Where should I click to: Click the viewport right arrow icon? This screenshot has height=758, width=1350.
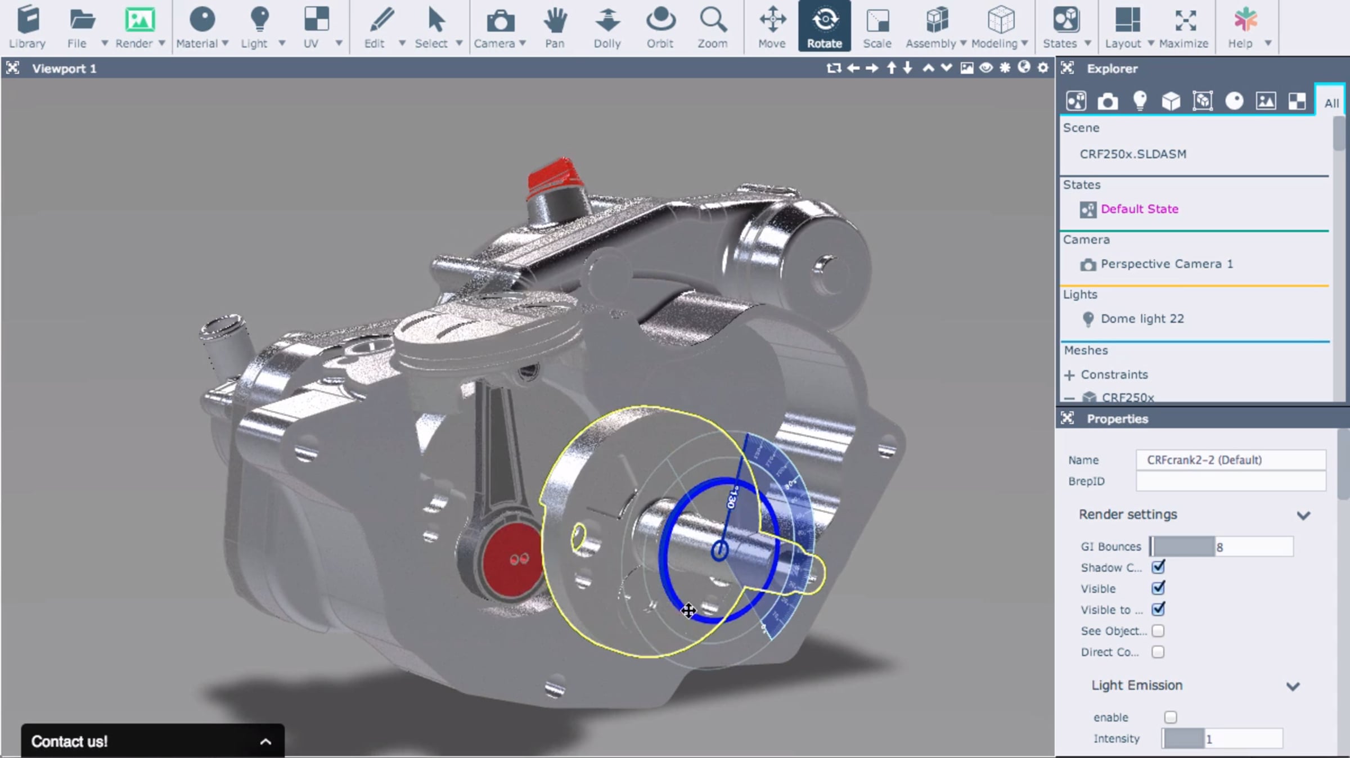(x=872, y=68)
